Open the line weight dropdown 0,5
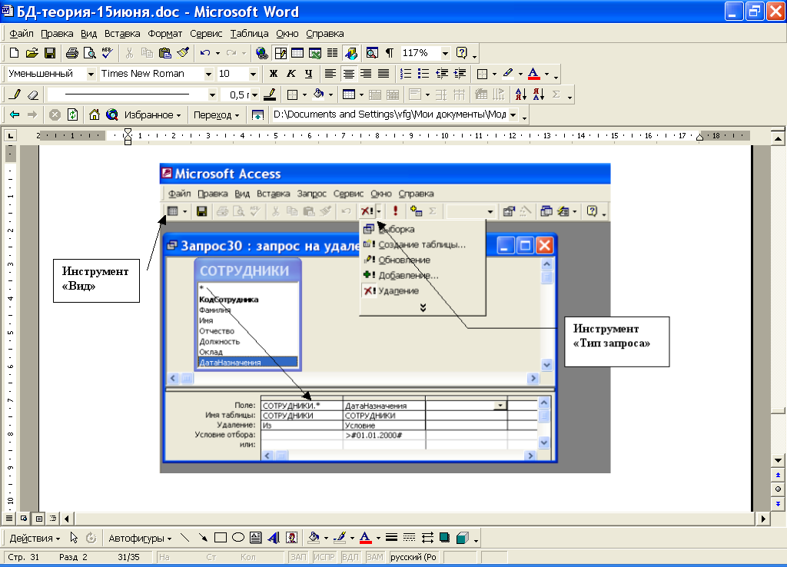This screenshot has width=787, height=567. (x=255, y=94)
